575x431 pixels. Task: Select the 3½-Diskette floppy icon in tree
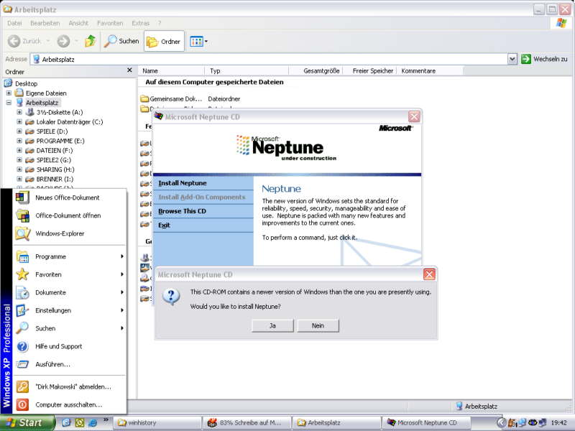pyautogui.click(x=29, y=112)
